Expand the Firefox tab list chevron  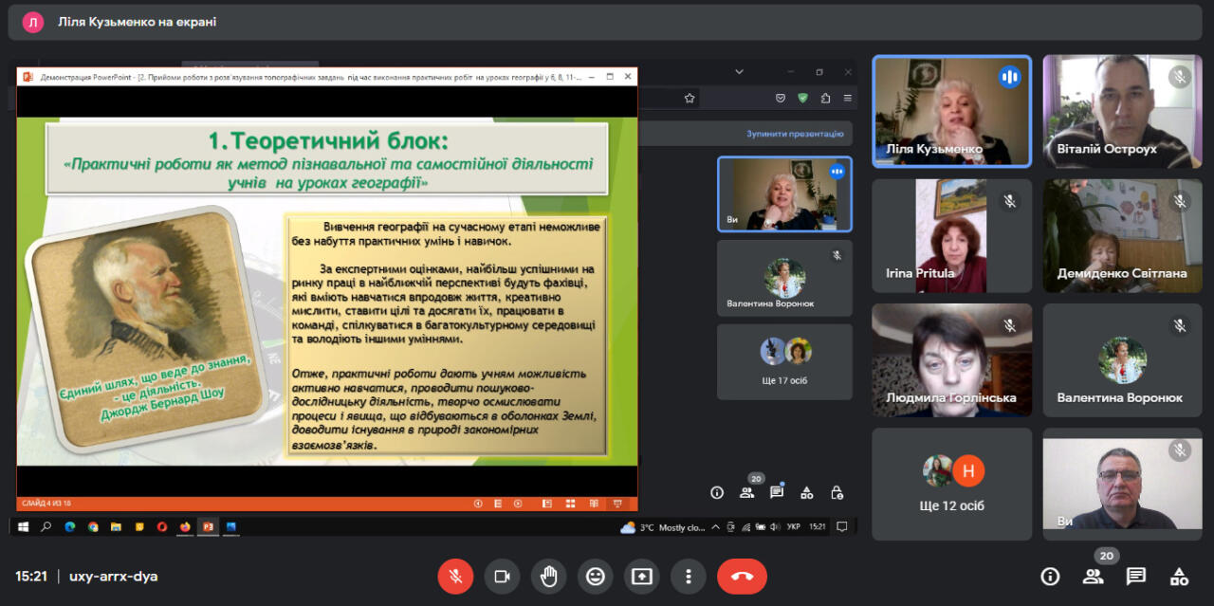[x=742, y=71]
